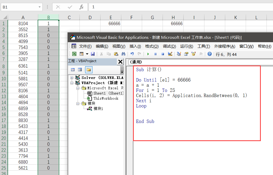Open the 调试(D) menu
The height and width of the screenshot is (175, 273).
[169, 46]
